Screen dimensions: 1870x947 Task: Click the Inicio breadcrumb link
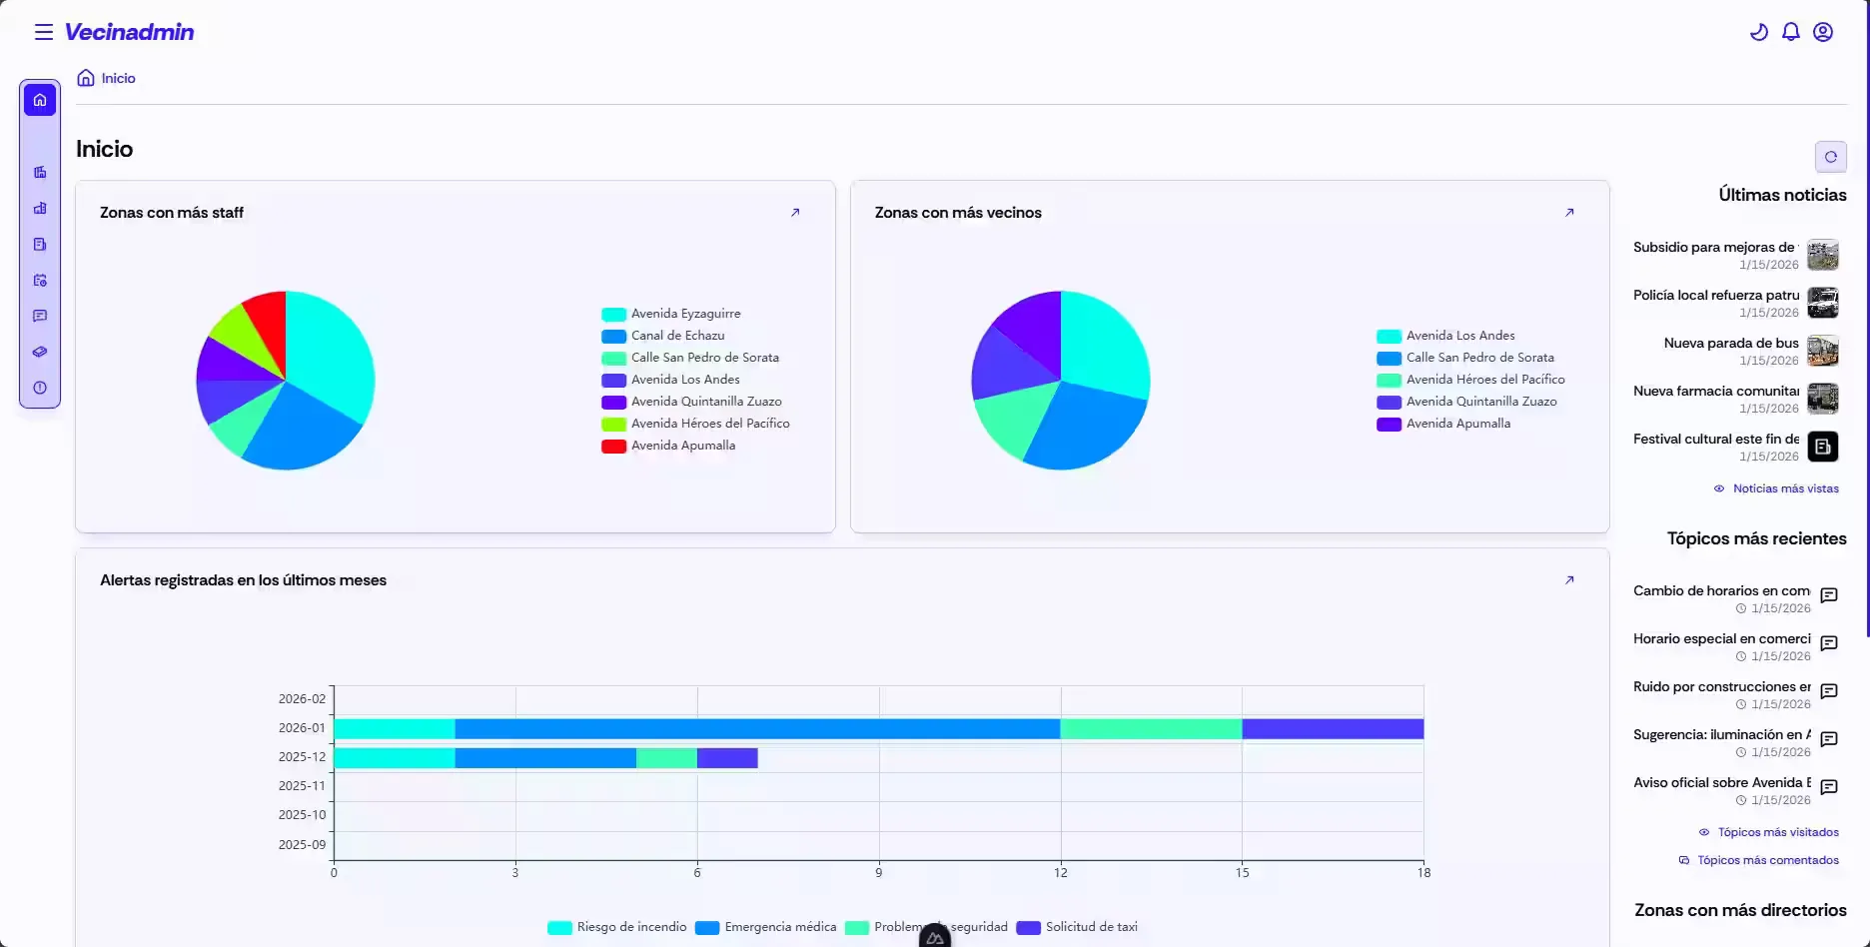118,78
